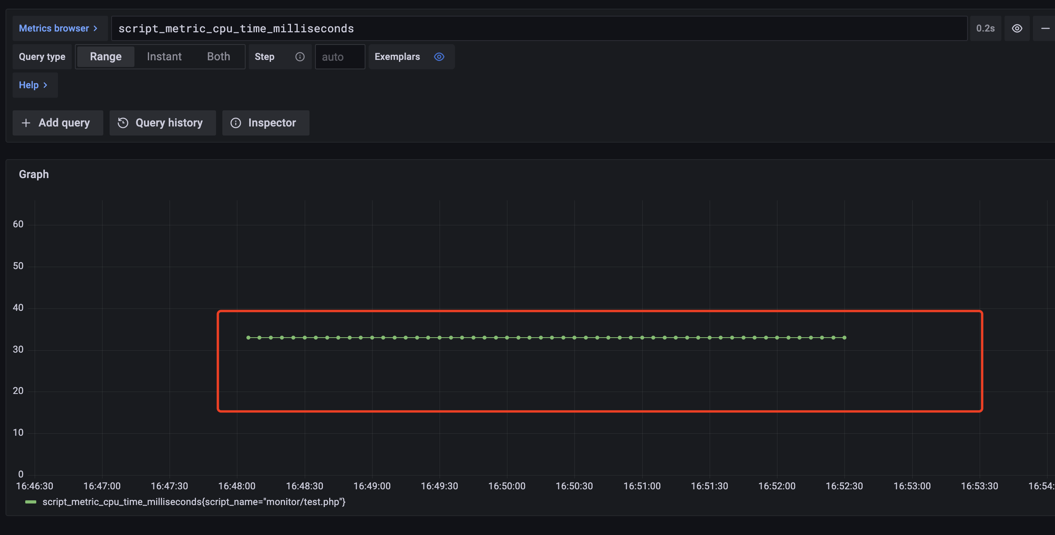Screen dimensions: 1055x535
Task: Click the Add query button
Action: (x=58, y=123)
